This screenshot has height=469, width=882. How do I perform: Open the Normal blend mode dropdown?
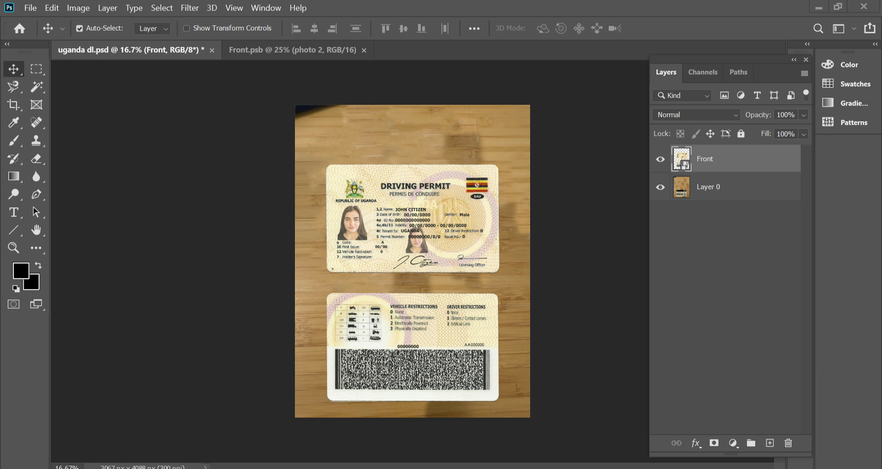pyautogui.click(x=697, y=115)
